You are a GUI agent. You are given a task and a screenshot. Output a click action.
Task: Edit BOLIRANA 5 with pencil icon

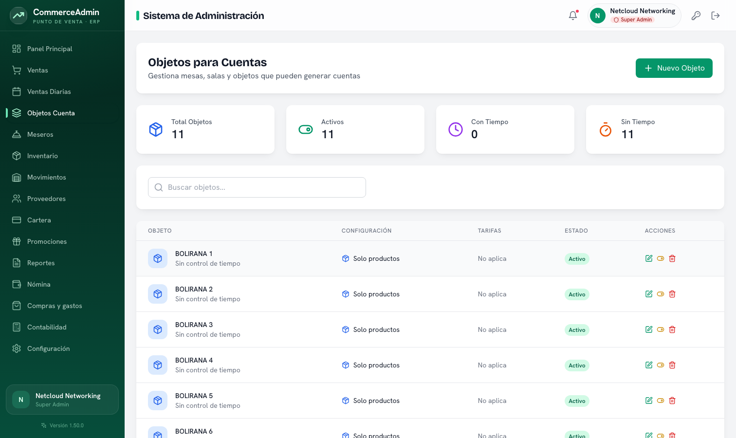pyautogui.click(x=649, y=401)
